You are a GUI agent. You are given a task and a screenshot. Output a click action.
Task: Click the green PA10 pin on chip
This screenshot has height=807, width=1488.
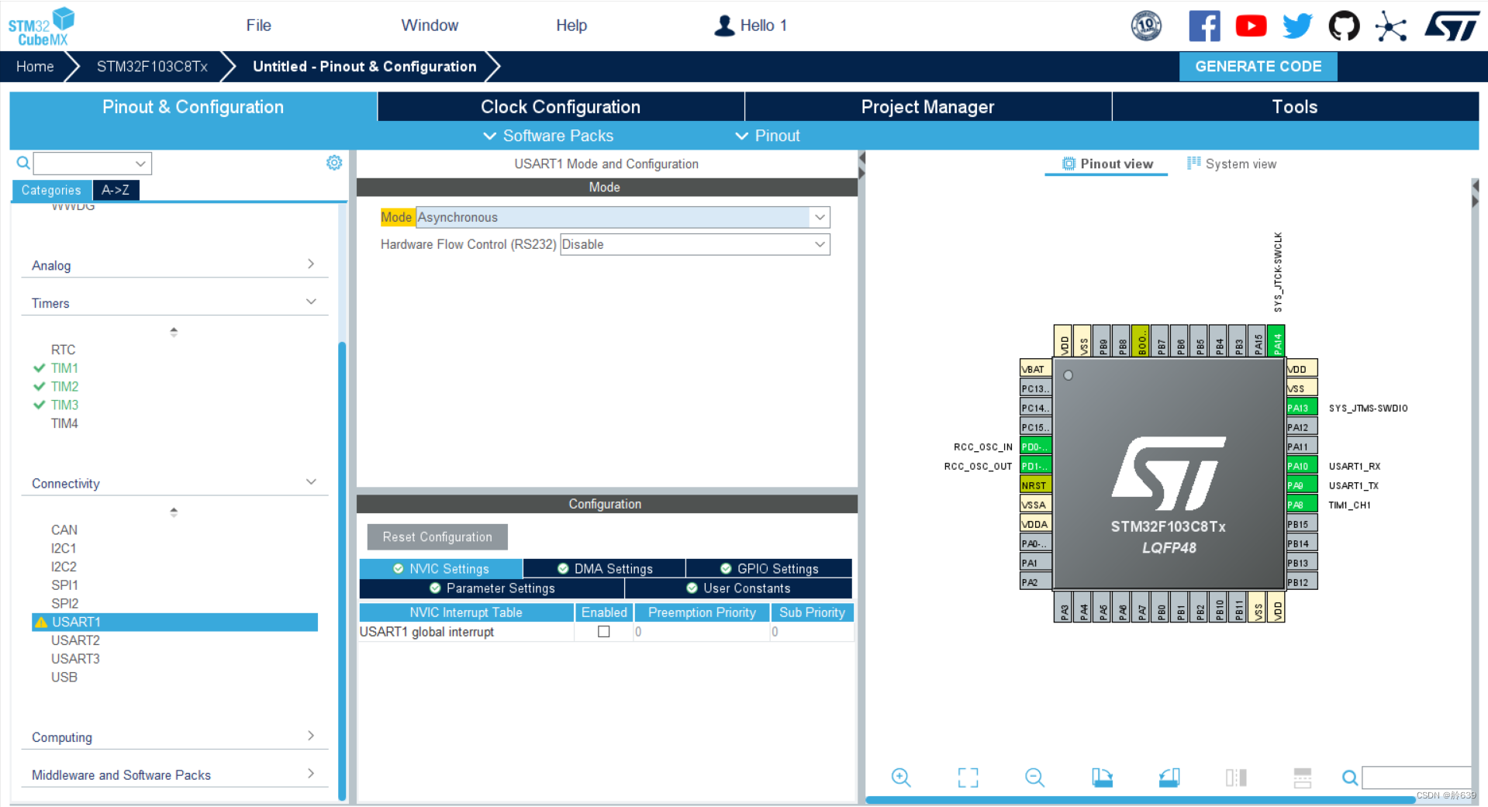coord(1301,466)
